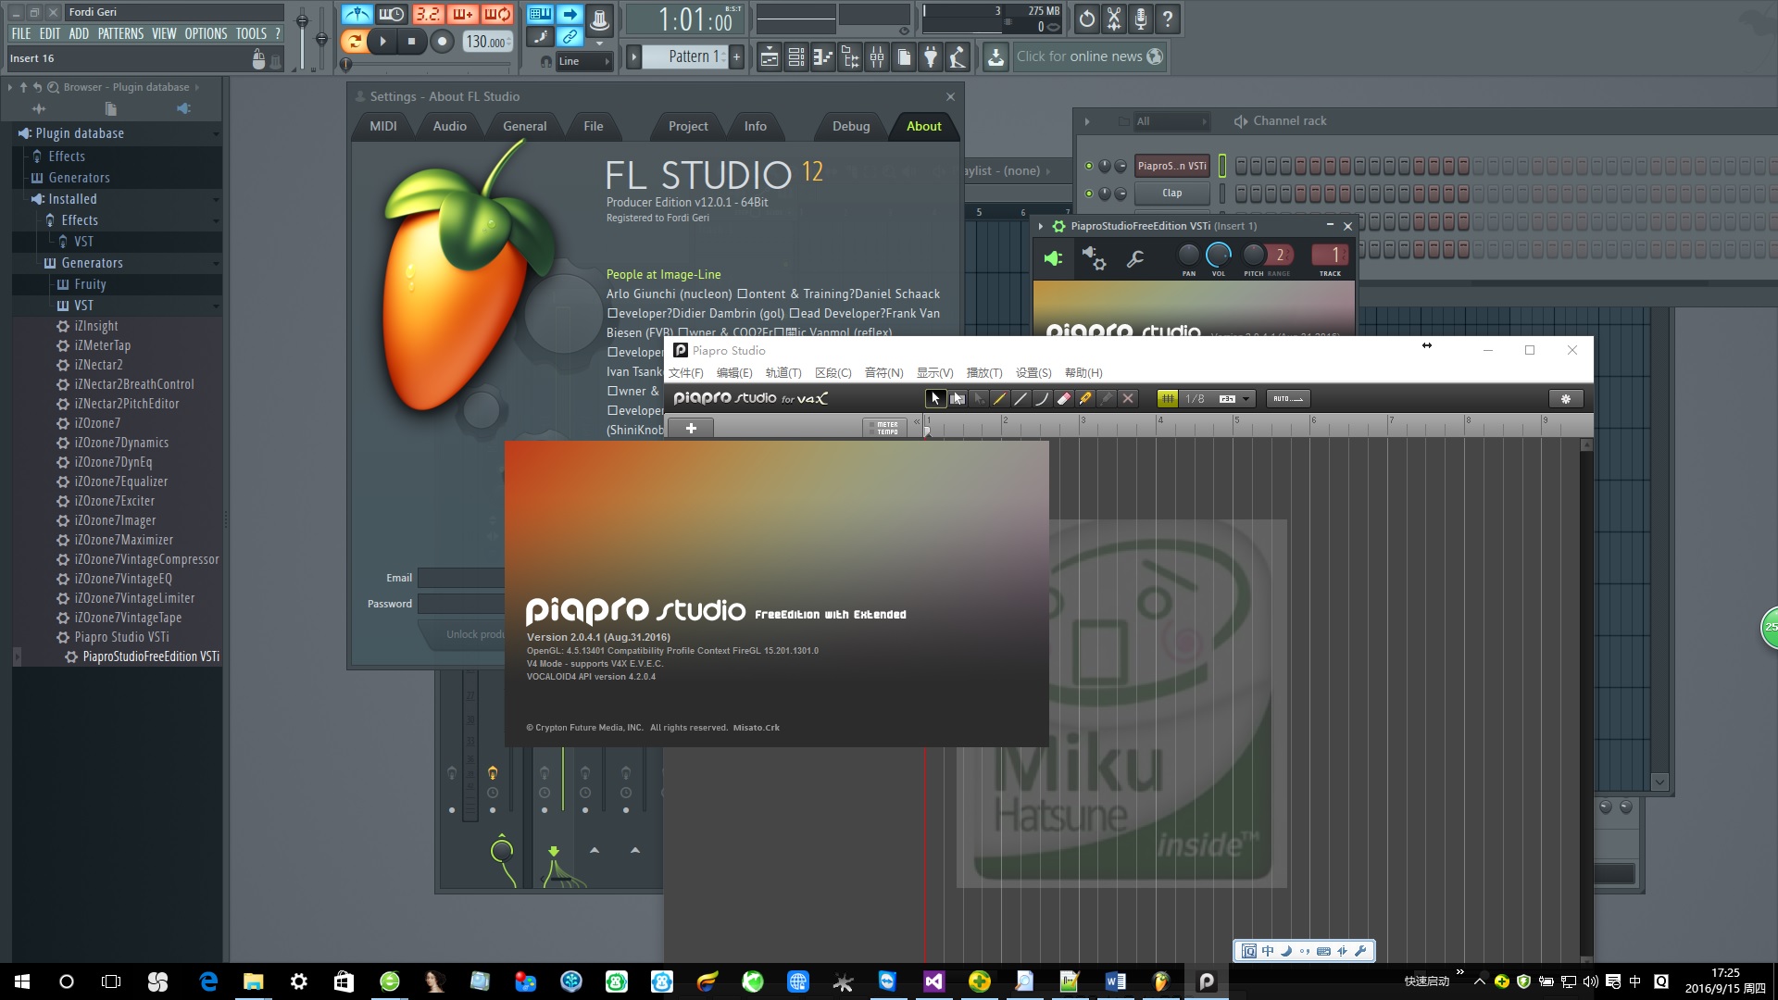
Task: Toggle the countdown before recording button
Action: tap(428, 14)
